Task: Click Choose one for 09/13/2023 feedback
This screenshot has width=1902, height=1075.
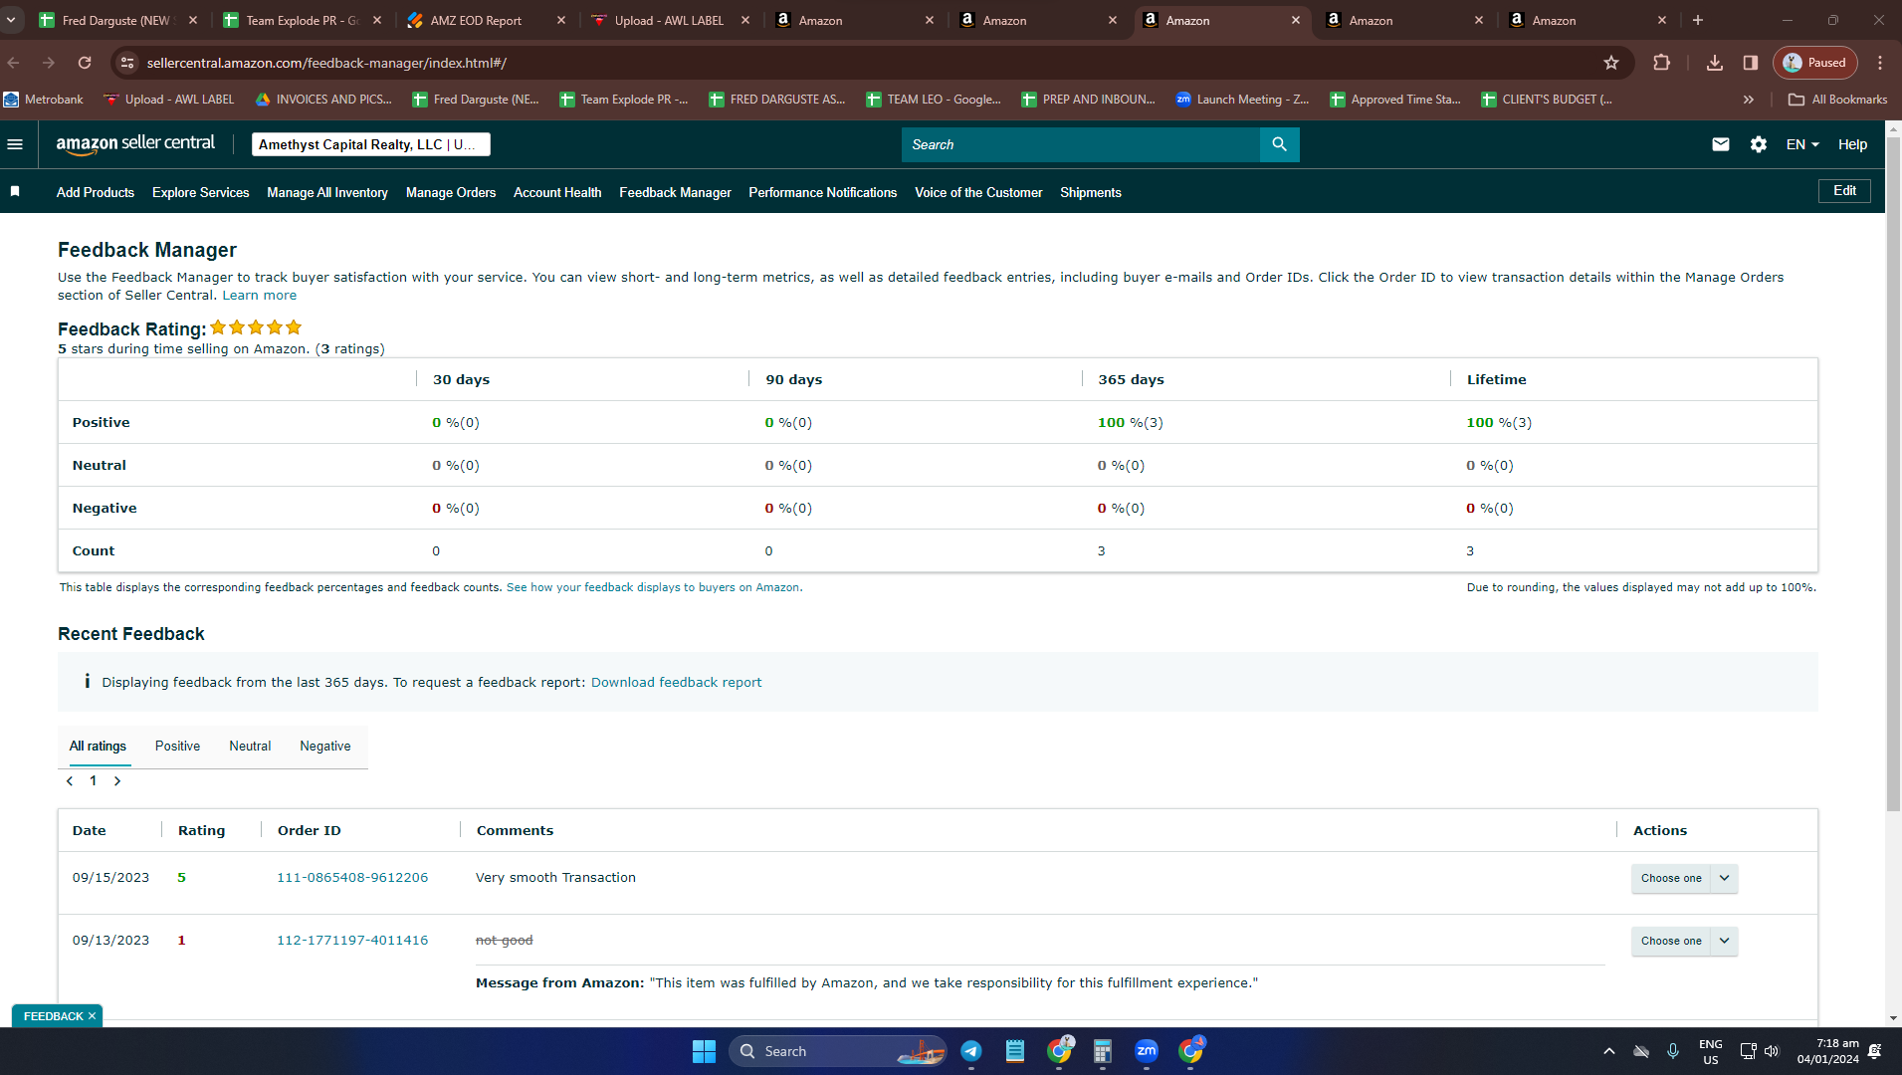Action: (x=1671, y=941)
